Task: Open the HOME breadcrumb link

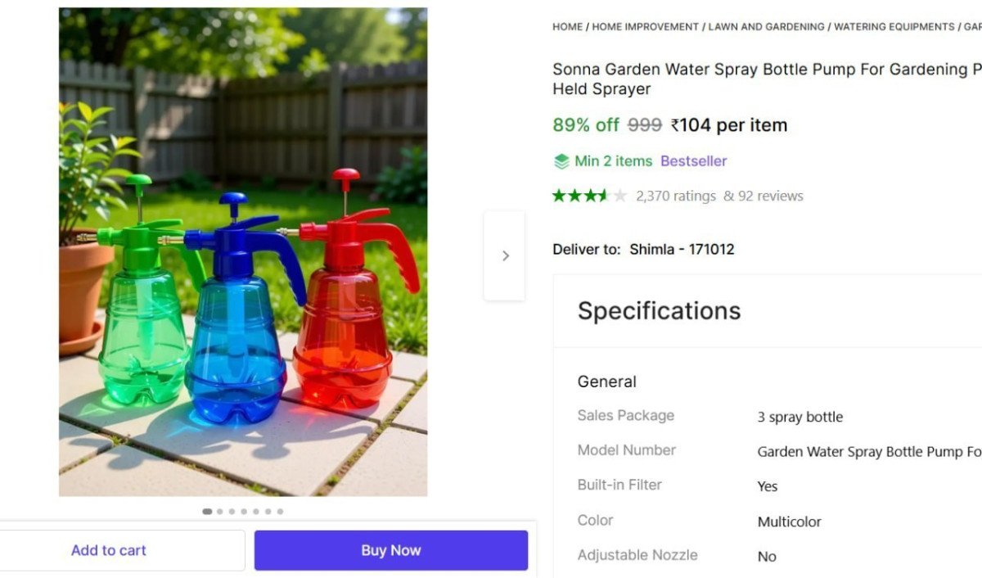Action: coord(567,27)
